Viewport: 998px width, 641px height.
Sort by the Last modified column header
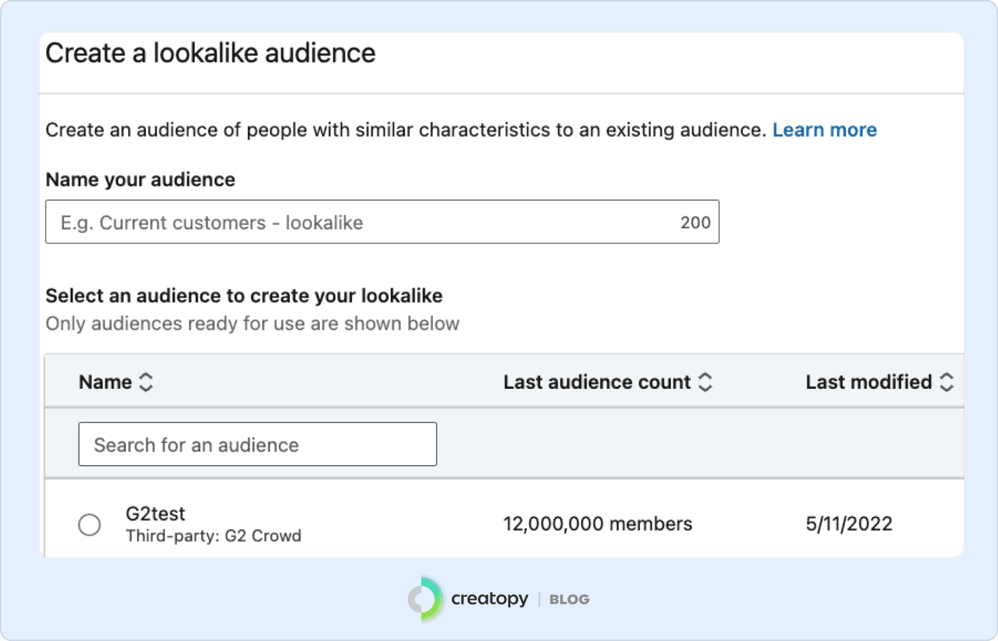point(868,382)
